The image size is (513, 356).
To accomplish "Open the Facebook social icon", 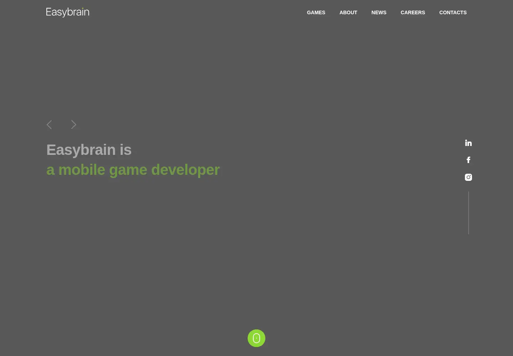I will (x=468, y=160).
